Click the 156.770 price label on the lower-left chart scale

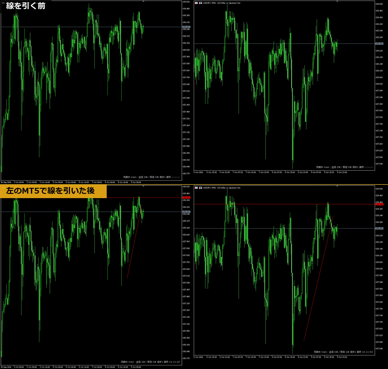click(x=186, y=358)
